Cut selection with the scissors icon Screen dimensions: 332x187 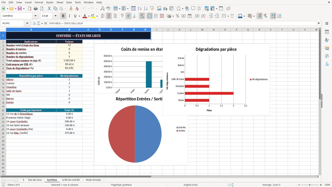[49, 9]
